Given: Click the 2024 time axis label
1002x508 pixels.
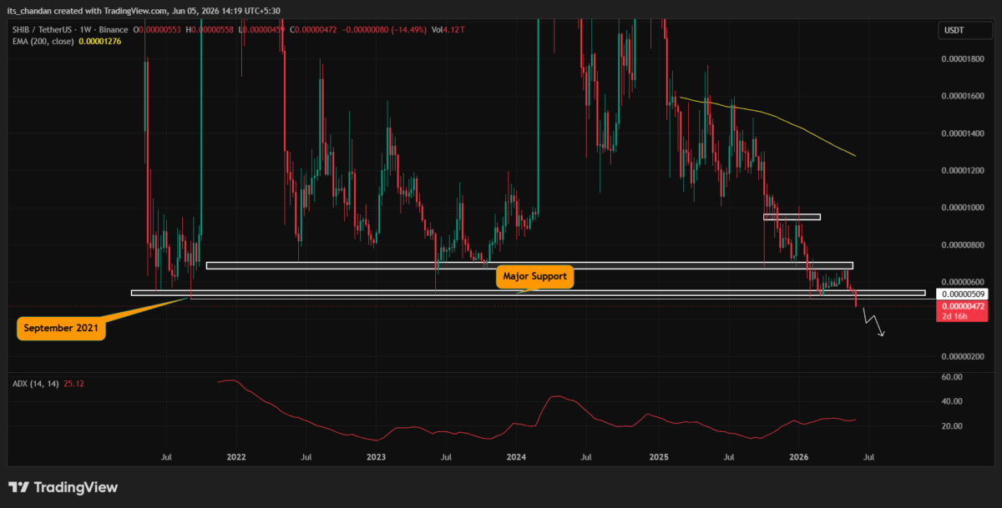Looking at the screenshot, I should pyautogui.click(x=517, y=457).
